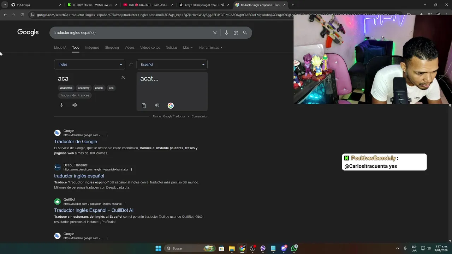The image size is (452, 254).
Task: Open WhatsApp from the taskbar
Action: point(294,248)
